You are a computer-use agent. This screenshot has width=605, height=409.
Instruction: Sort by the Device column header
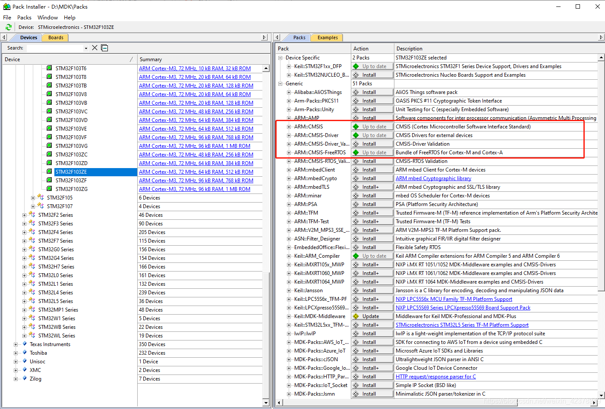[69, 59]
